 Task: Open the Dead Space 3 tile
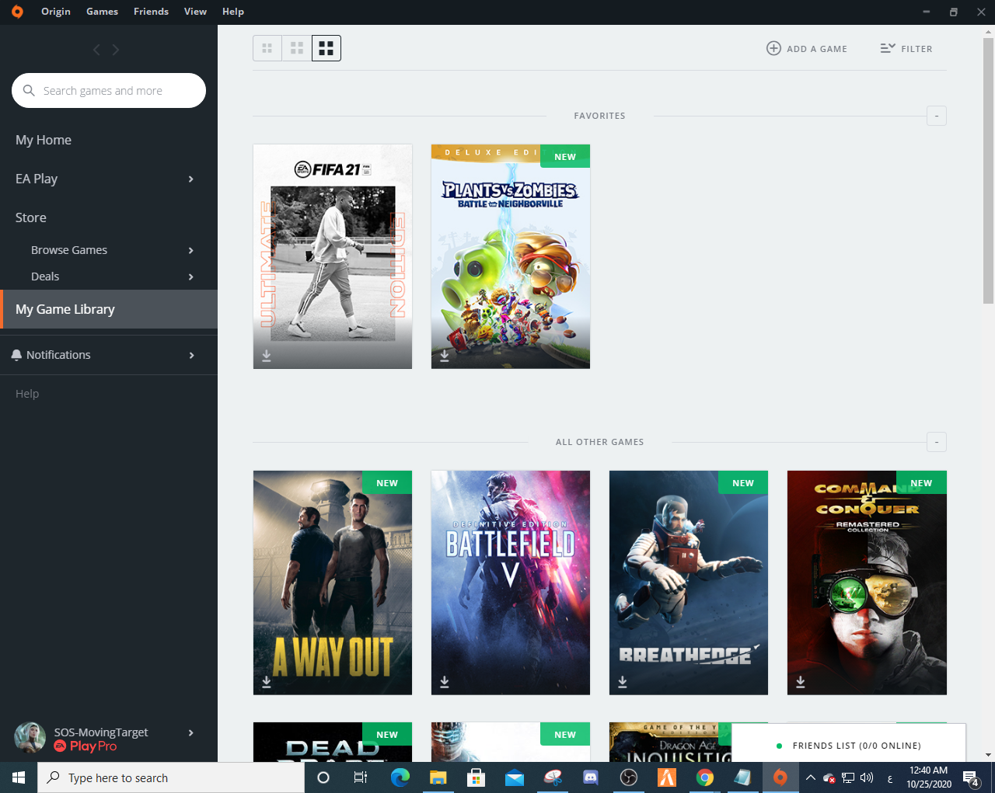(511, 742)
